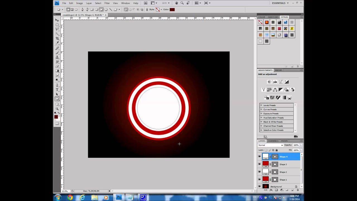357x201 pixels.
Task: Hide the Shape 1 layer
Action: click(260, 180)
